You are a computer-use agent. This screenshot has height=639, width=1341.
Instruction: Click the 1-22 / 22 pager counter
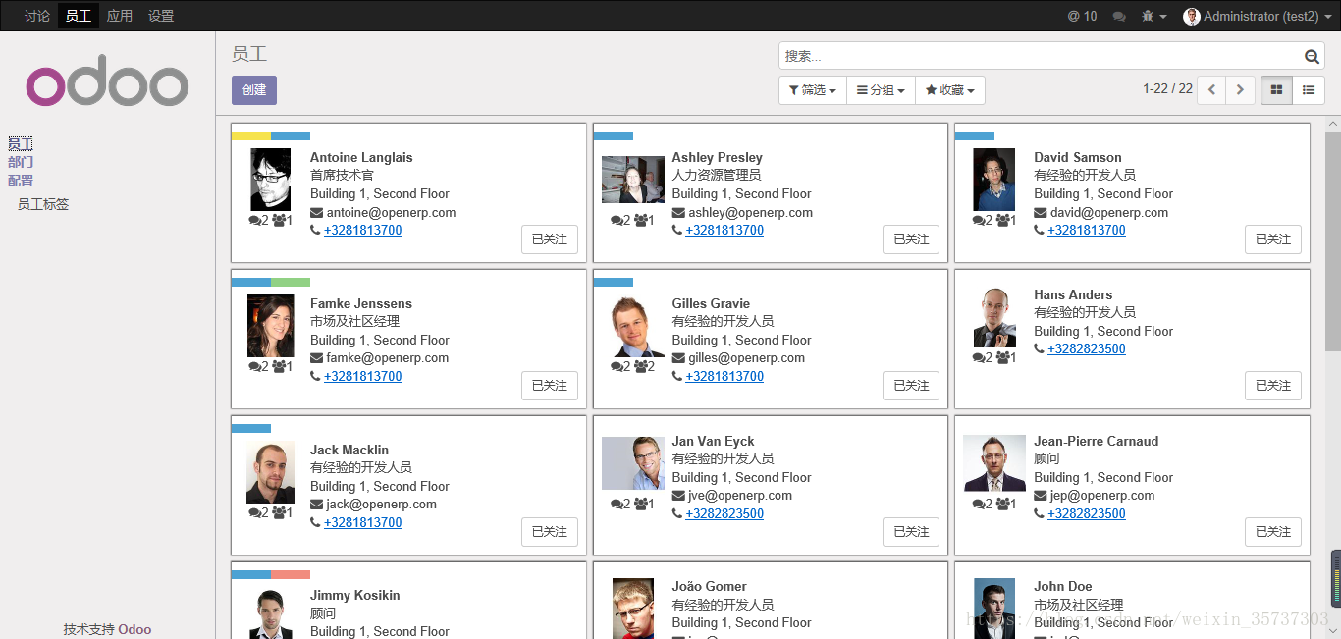1167,89
